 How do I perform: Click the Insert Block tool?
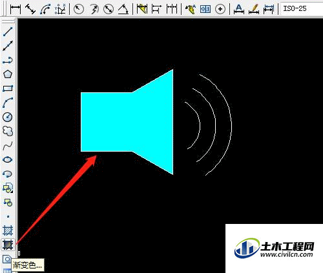coord(8,188)
